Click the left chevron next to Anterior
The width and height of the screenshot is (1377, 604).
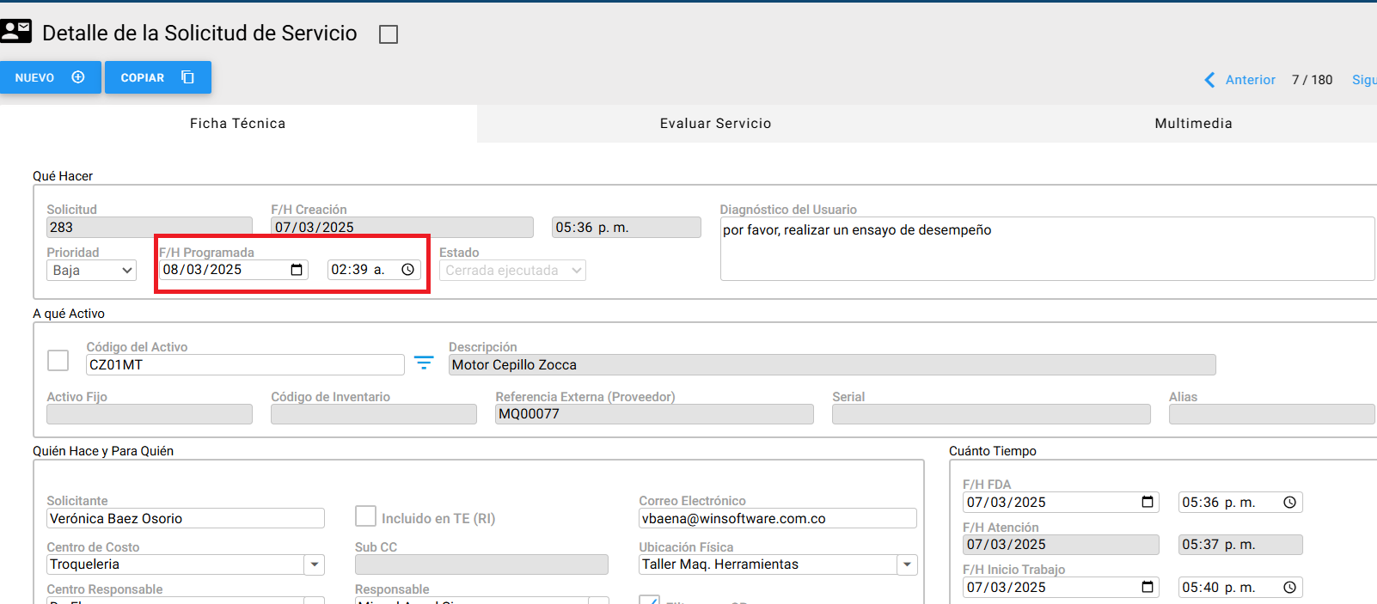1210,80
